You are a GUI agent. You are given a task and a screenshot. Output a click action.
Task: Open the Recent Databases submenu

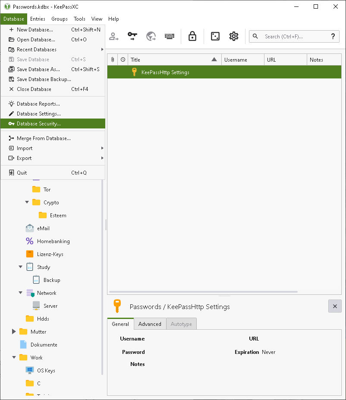pos(53,50)
